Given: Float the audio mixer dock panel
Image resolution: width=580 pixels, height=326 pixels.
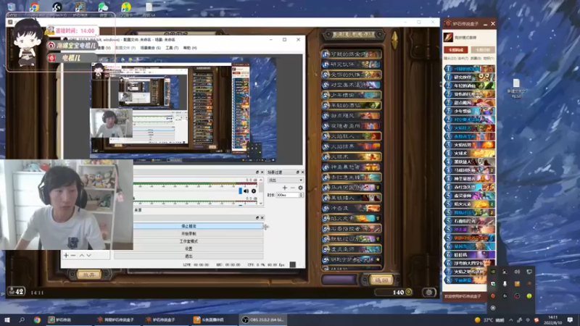Looking at the screenshot, I should (257, 172).
